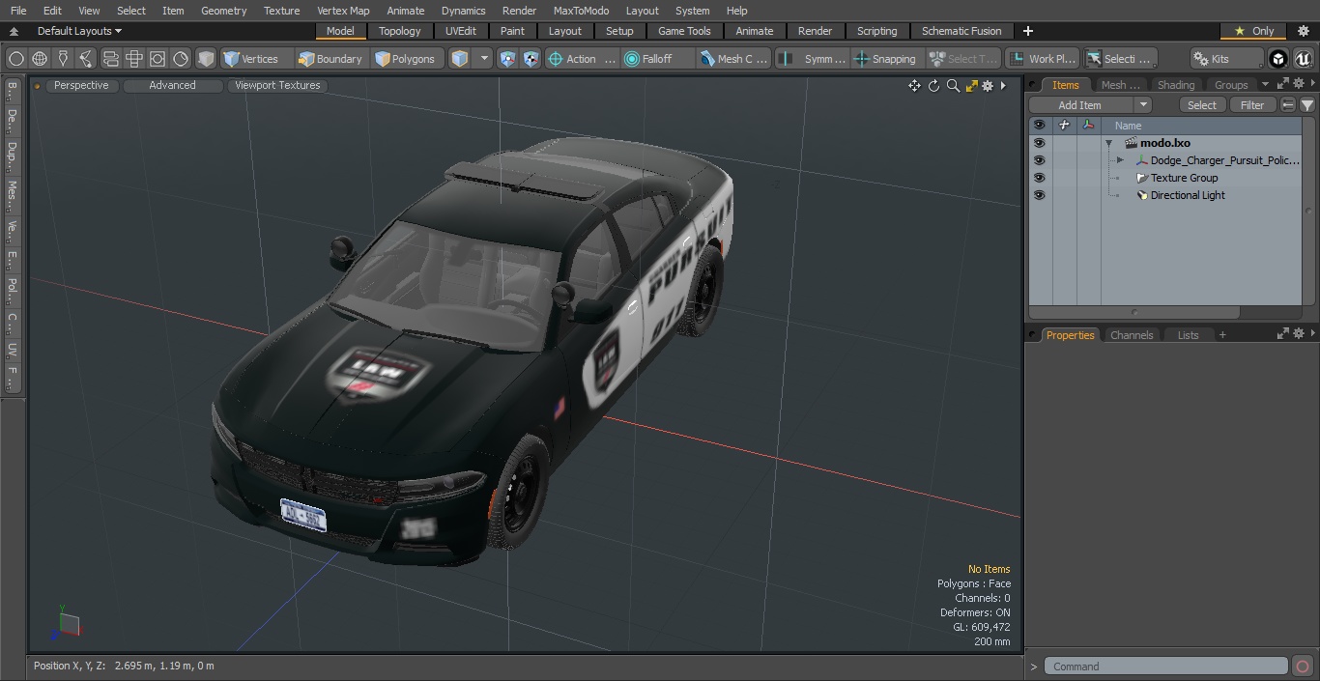Select the sphere primitive tool icon
Screen dimensions: 1320x681
pos(16,59)
